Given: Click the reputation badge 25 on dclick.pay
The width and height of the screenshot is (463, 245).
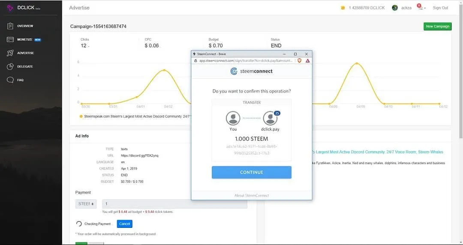Looking at the screenshot, I should (x=277, y=114).
